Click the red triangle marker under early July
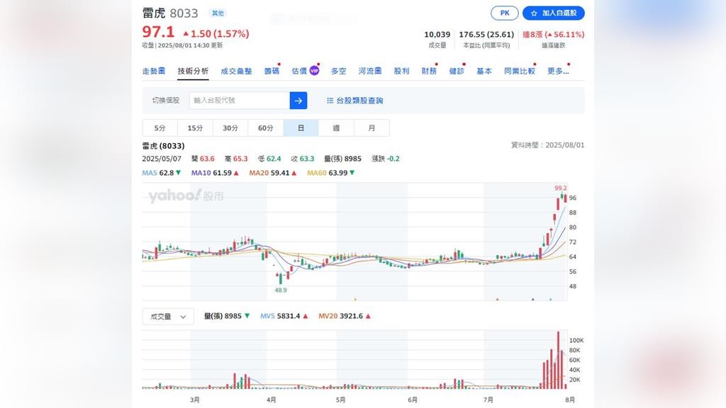Image resolution: width=726 pixels, height=408 pixels. (498, 300)
